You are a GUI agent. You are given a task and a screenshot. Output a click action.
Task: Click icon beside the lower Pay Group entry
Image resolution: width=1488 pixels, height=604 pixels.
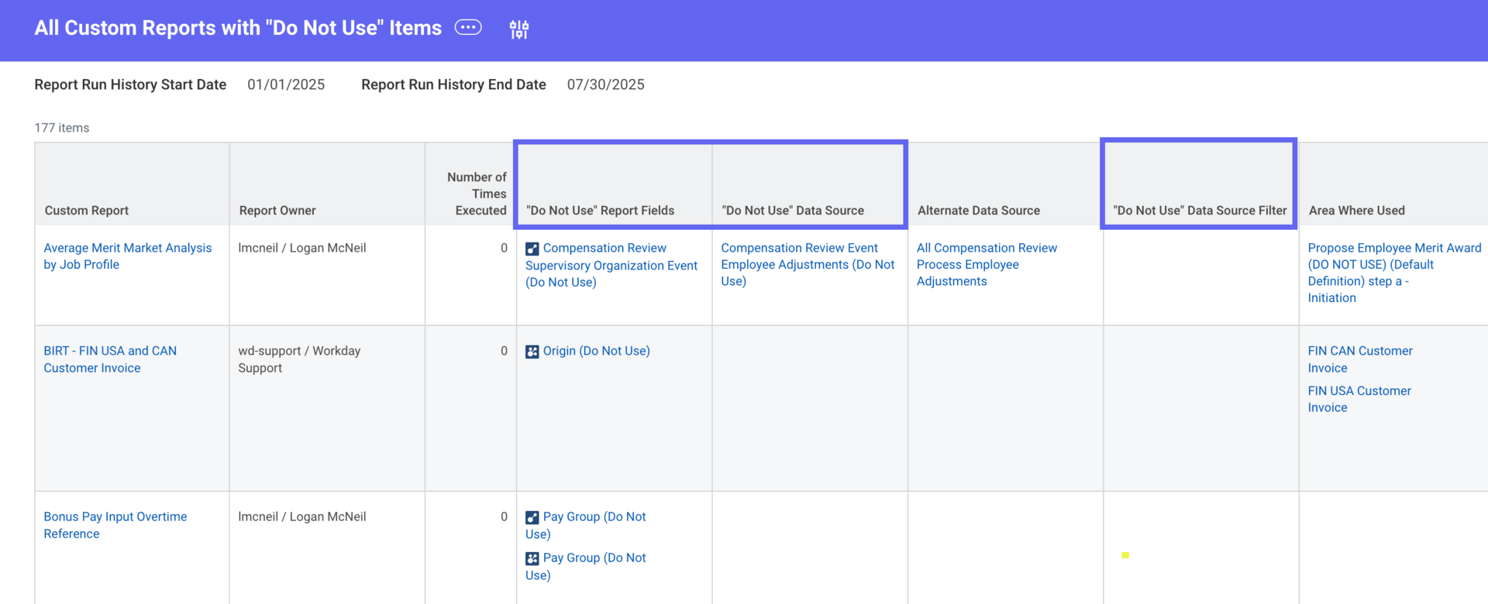[532, 558]
